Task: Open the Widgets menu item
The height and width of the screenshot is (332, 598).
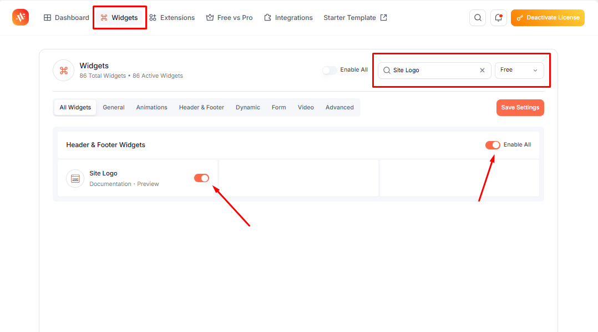Action: (x=119, y=18)
